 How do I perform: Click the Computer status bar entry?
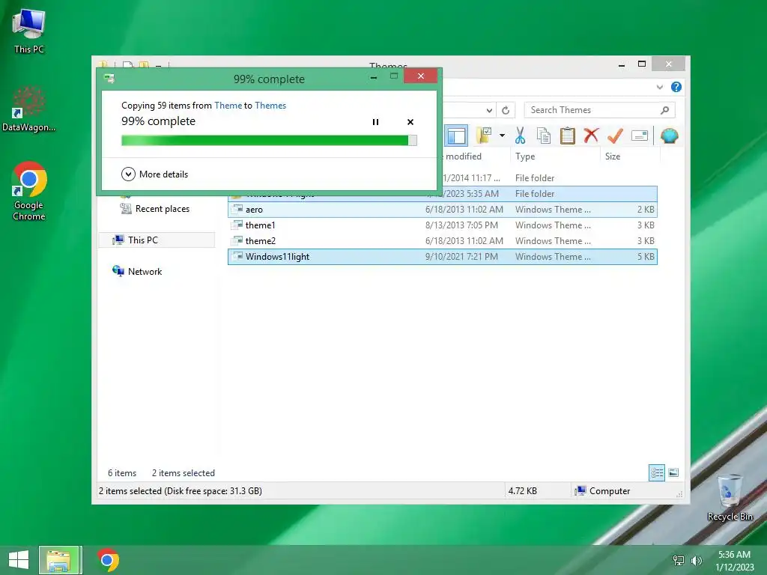tap(603, 491)
